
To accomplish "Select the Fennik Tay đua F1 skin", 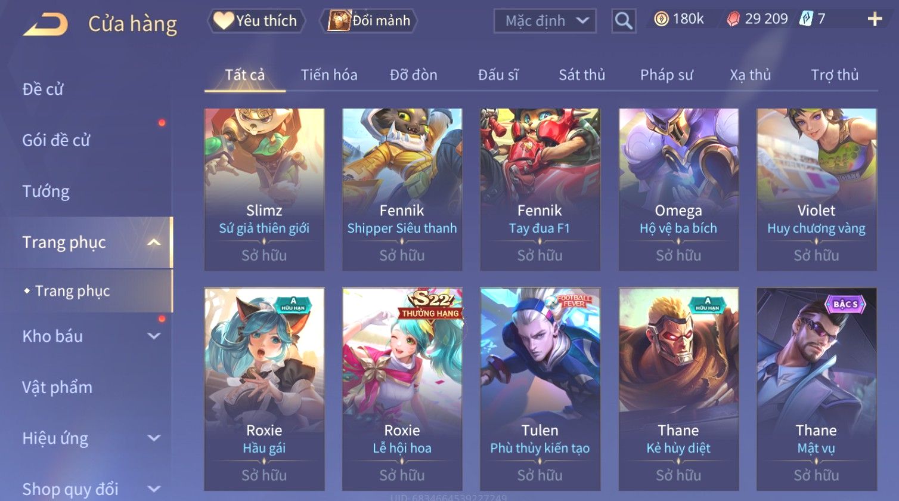I will 540,190.
